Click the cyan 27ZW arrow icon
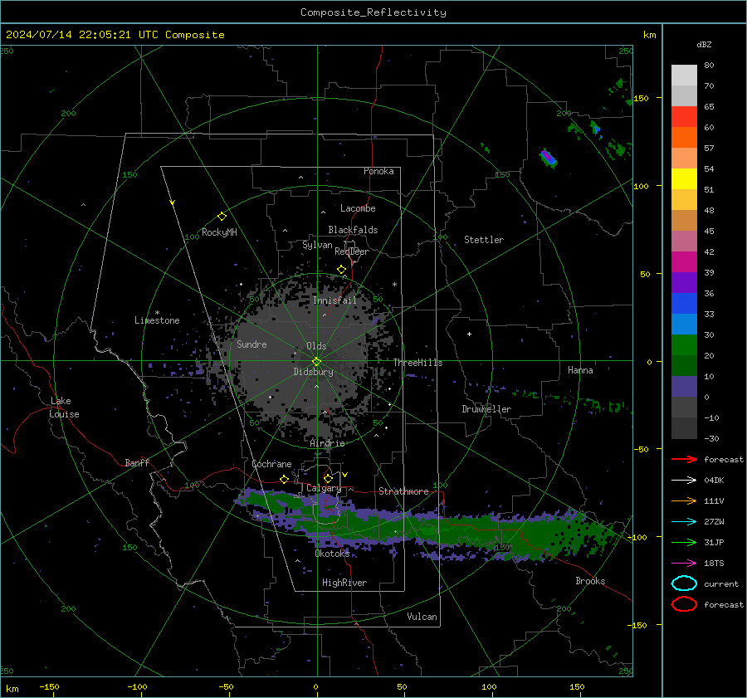This screenshot has height=698, width=747. 684,522
